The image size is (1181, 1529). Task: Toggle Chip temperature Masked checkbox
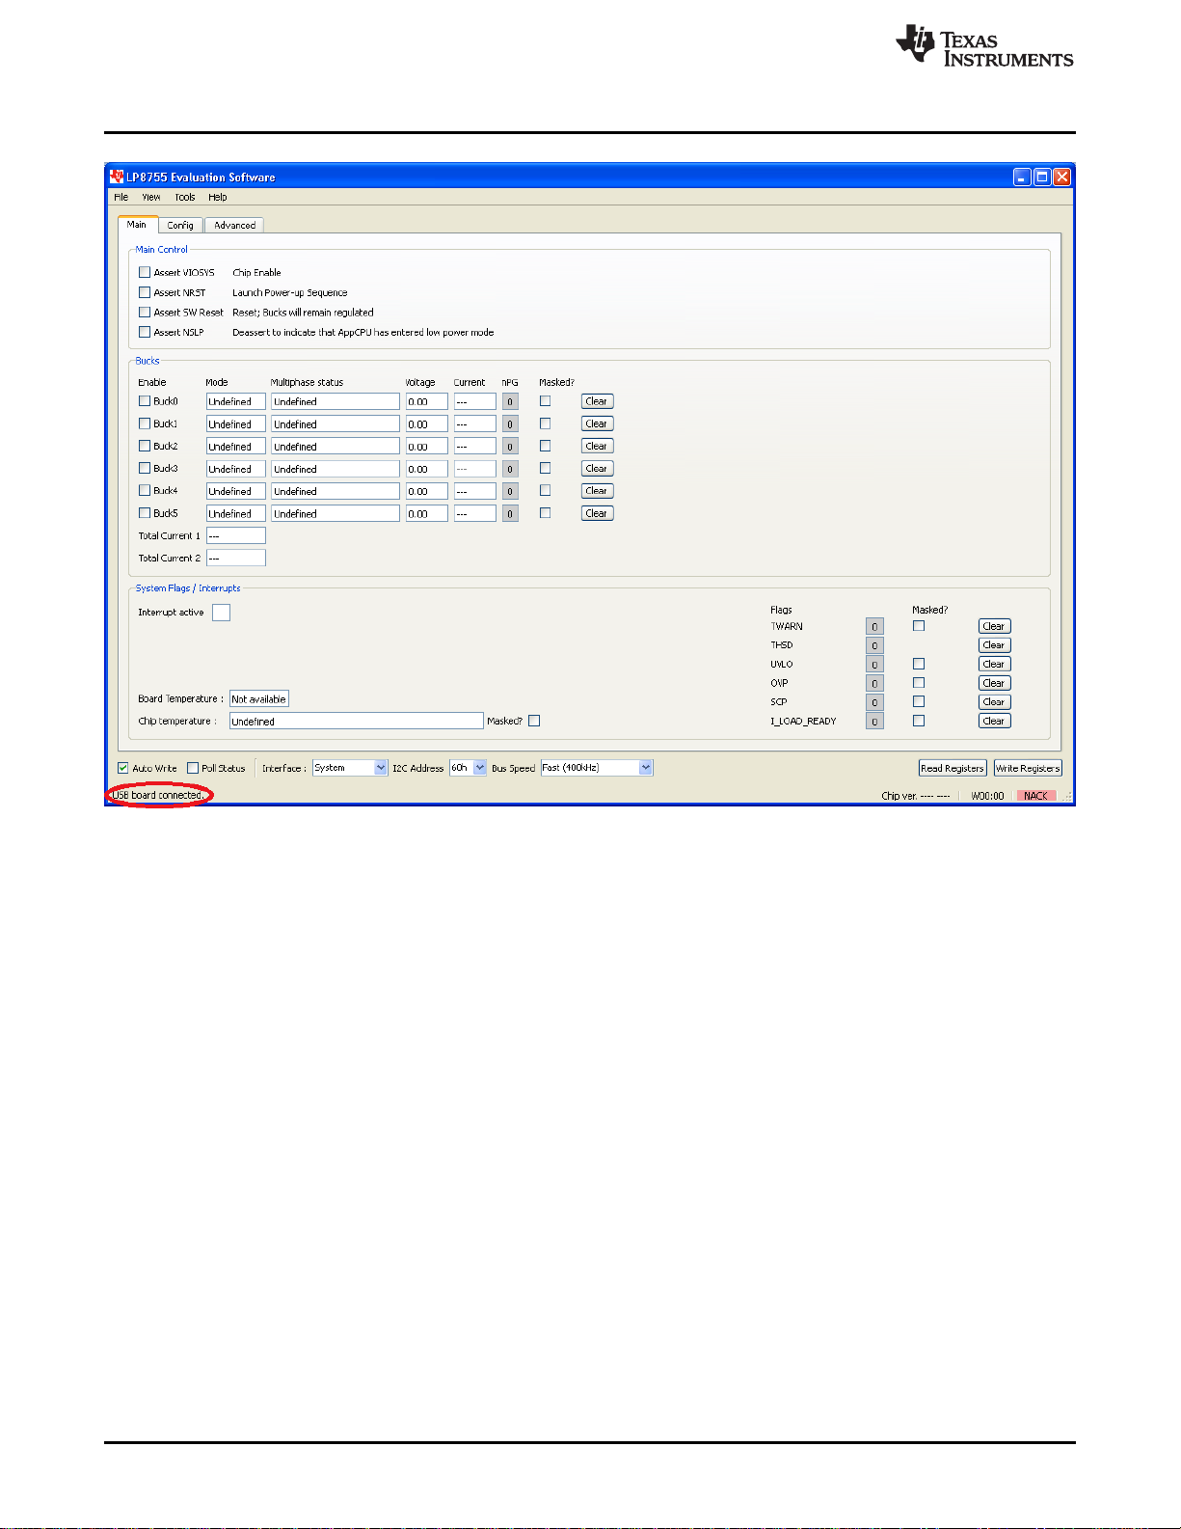[x=534, y=721]
